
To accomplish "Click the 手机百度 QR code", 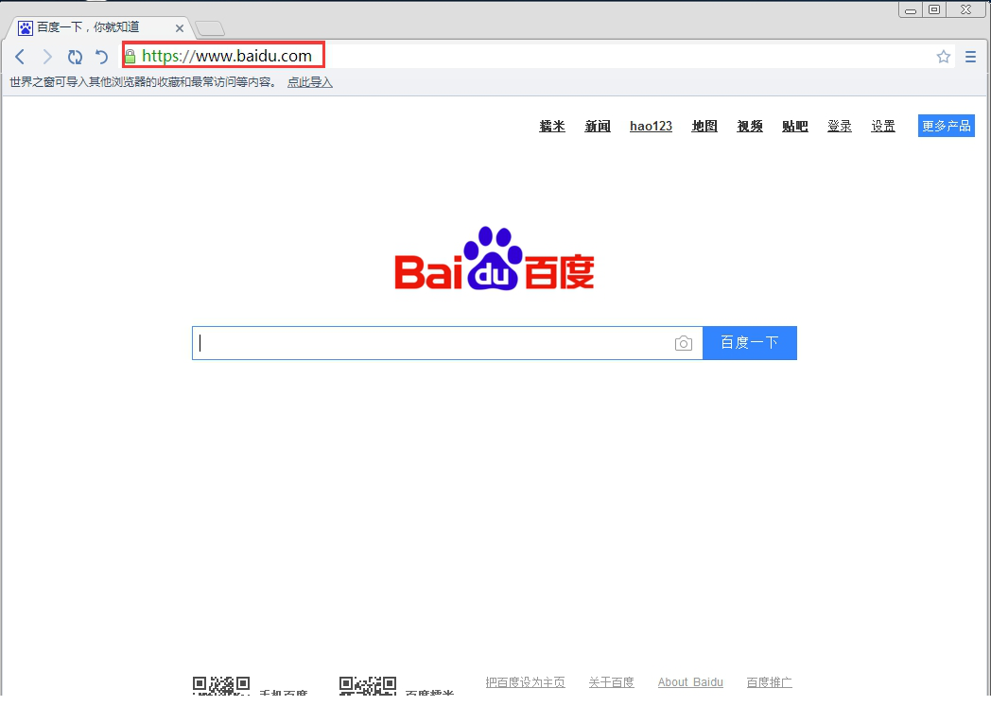I will coord(221,686).
